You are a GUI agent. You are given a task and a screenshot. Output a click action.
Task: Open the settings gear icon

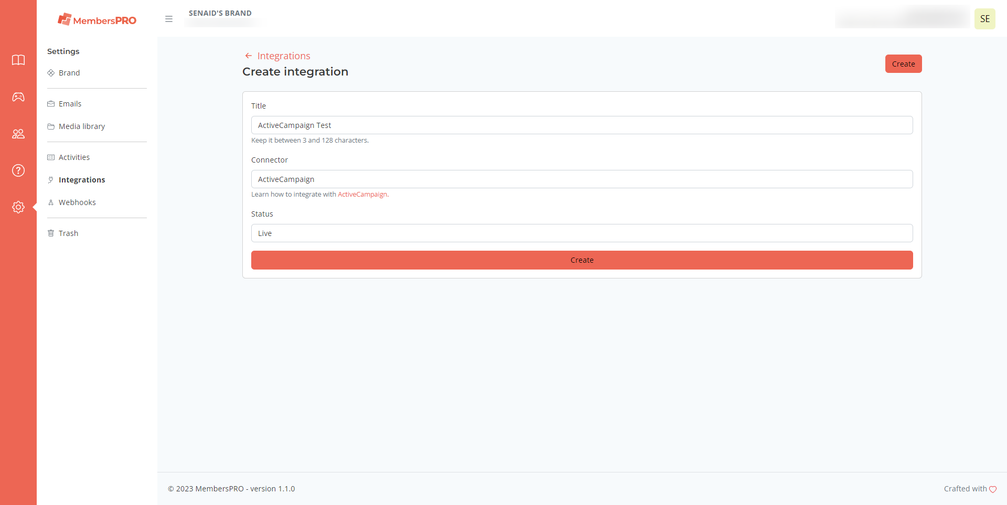coord(18,207)
